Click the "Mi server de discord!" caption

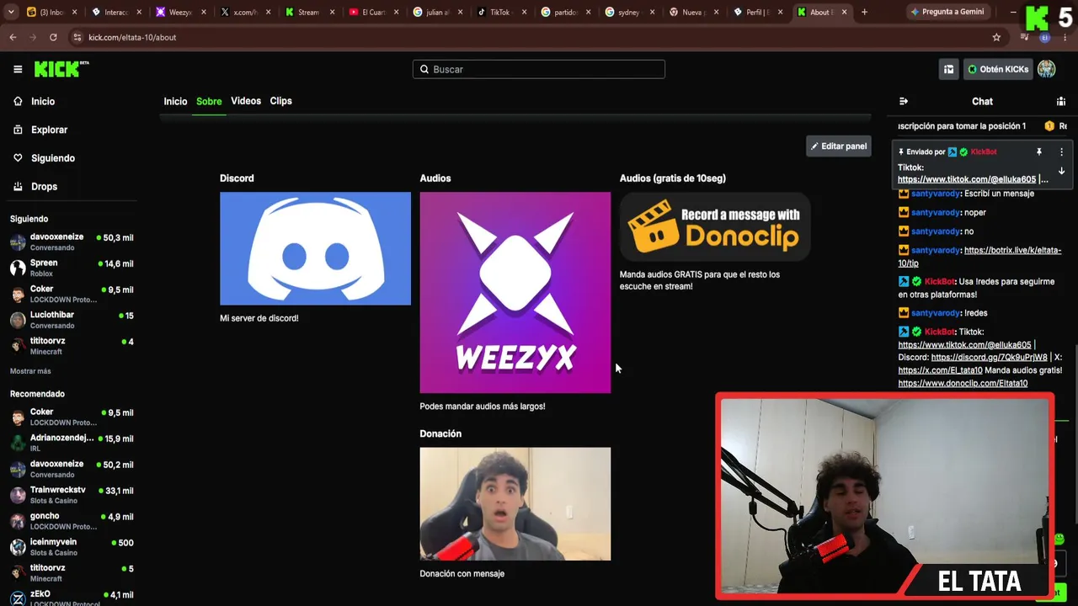click(x=259, y=318)
